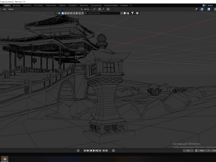The height and width of the screenshot is (162, 216).
Task: Add a new workspace with plus button
Action: pos(130,5)
